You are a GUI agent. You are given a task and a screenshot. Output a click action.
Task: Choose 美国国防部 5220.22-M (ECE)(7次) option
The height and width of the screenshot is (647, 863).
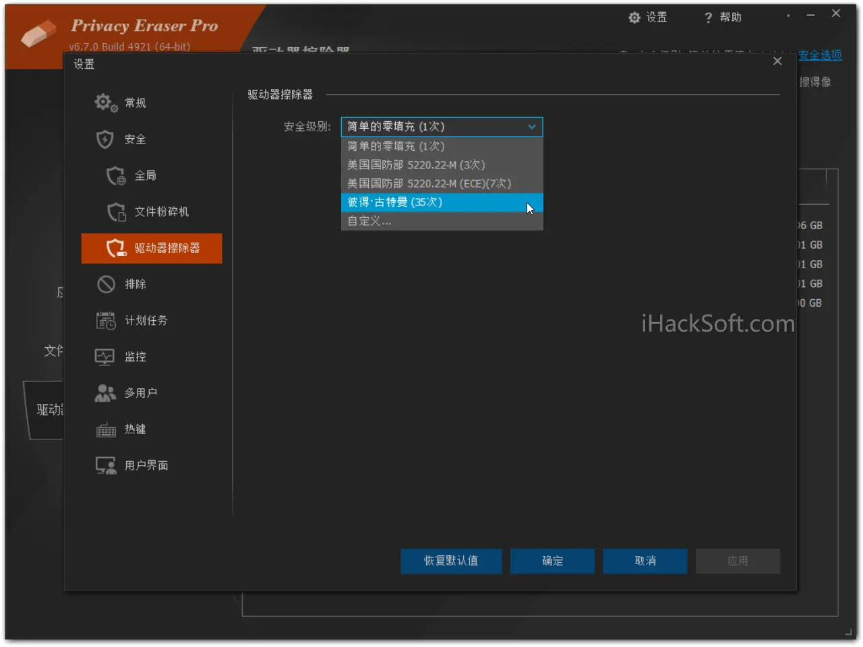(x=442, y=184)
